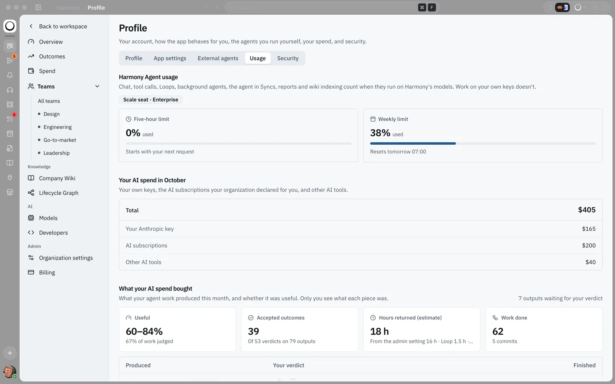Open the dashboard grid icon in the rail
This screenshot has width=615, height=384.
(x=10, y=46)
